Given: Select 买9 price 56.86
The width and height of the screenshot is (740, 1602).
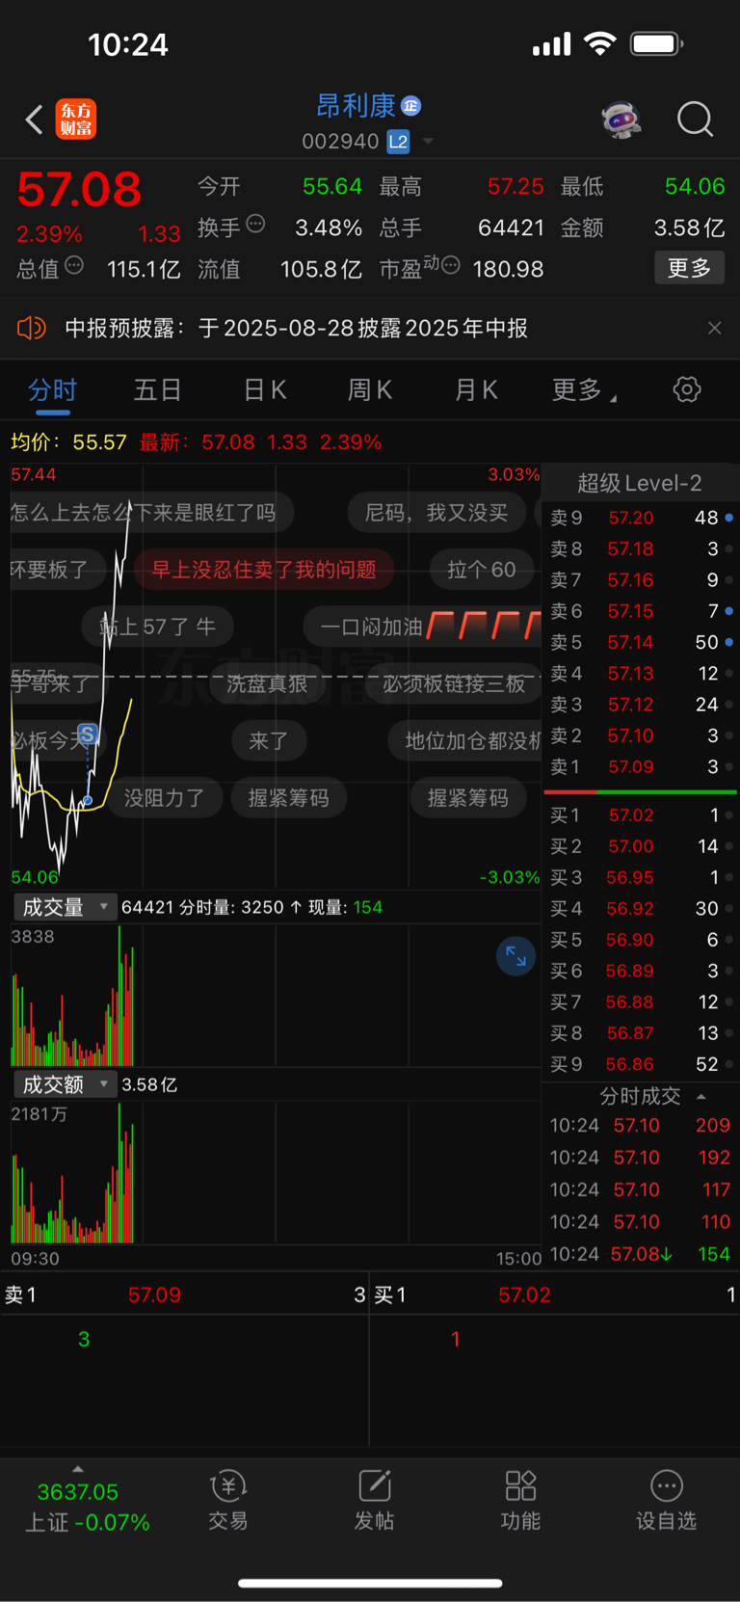Looking at the screenshot, I should [x=630, y=1065].
